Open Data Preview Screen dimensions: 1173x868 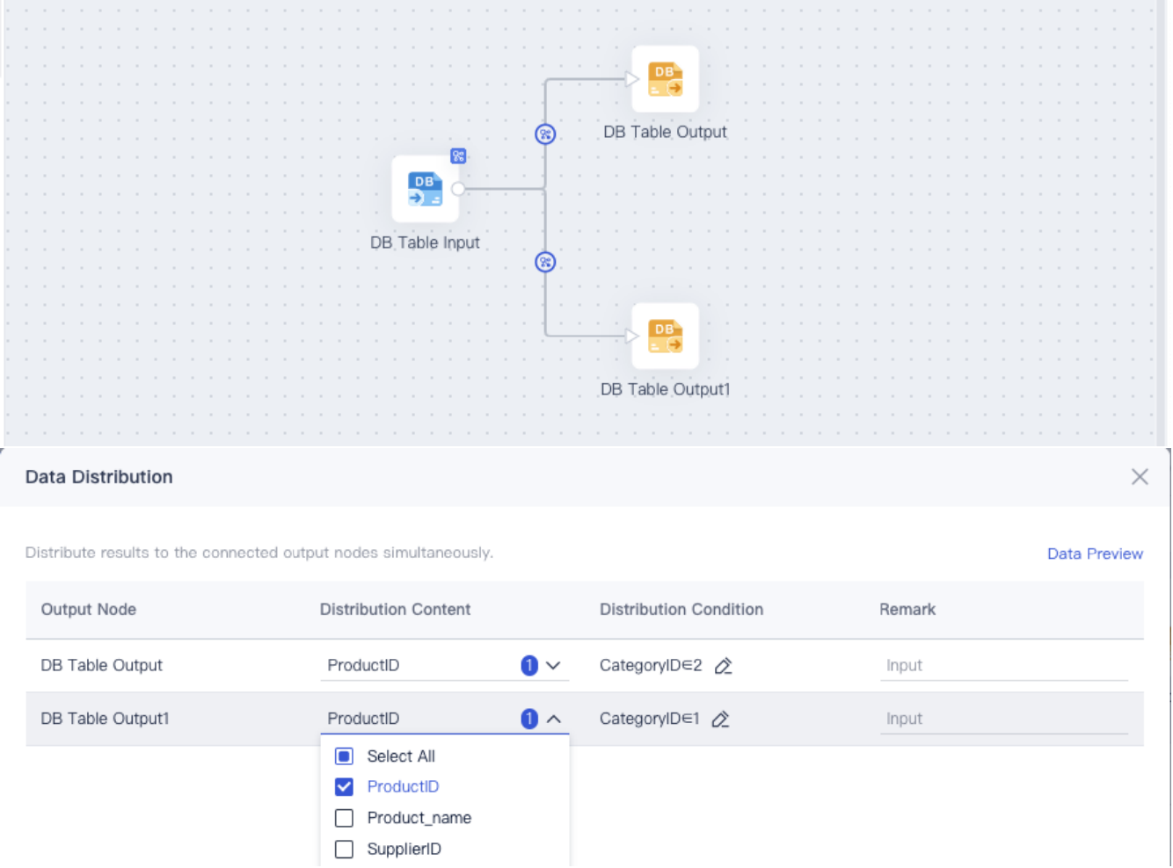click(x=1094, y=553)
